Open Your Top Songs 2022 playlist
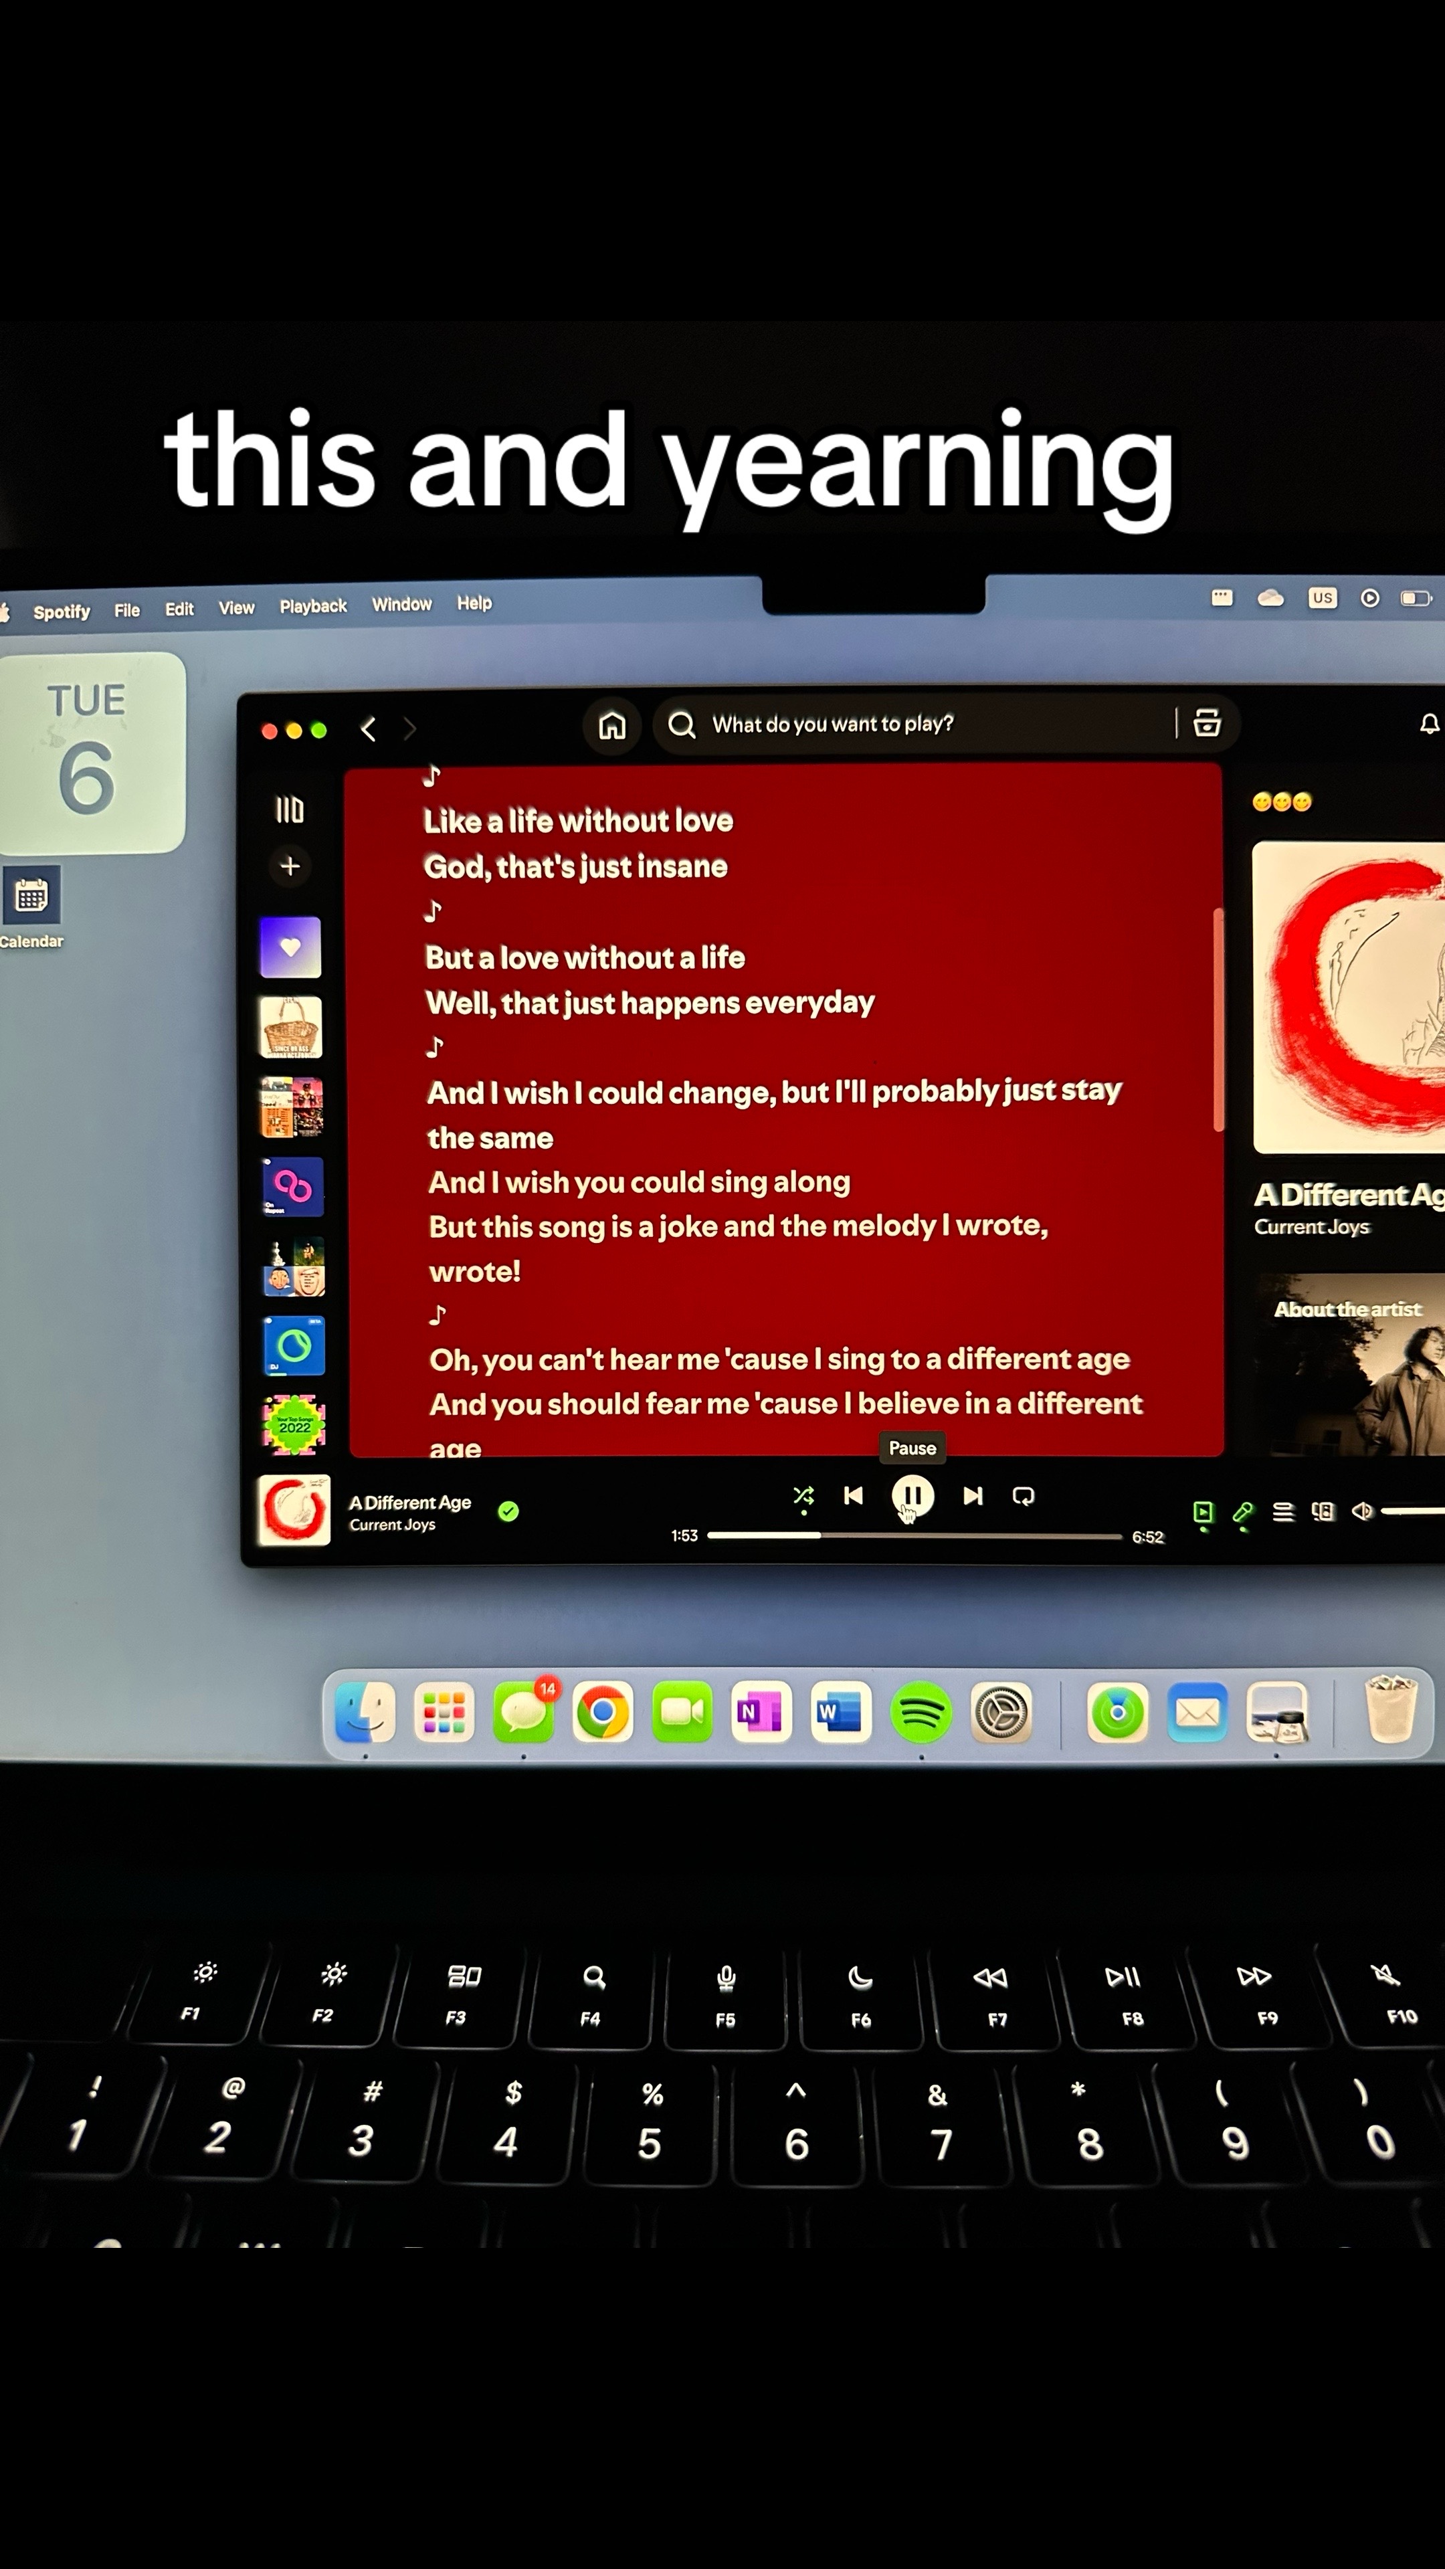The image size is (1445, 2569). pyautogui.click(x=294, y=1425)
